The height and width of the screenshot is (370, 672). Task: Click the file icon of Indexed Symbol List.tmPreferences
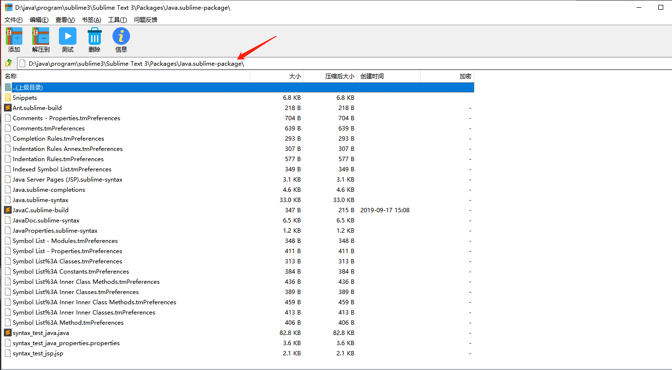pyautogui.click(x=8, y=169)
